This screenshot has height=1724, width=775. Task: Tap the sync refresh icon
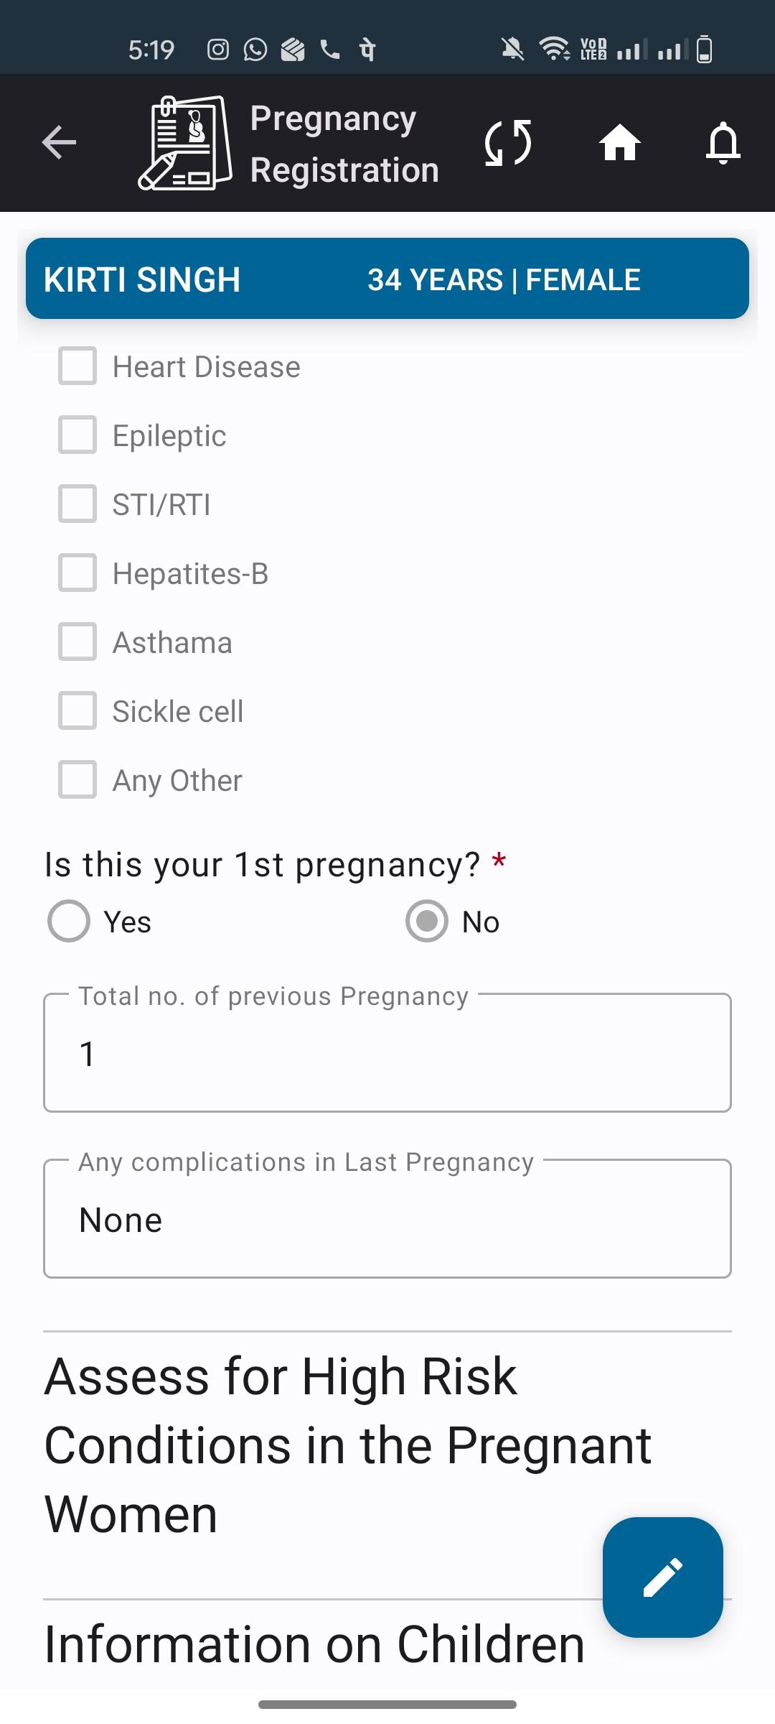(508, 142)
